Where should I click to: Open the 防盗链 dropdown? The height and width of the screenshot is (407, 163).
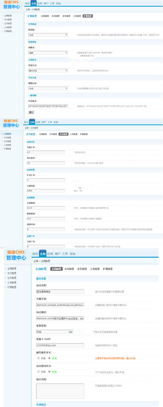(x=48, y=35)
